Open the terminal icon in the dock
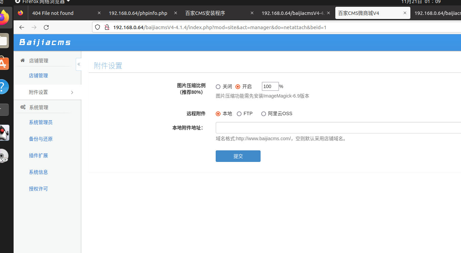Viewport: 461px width, 253px height. point(4,110)
